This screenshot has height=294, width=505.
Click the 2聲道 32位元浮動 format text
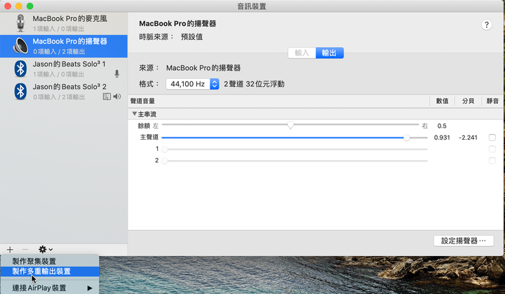click(254, 84)
